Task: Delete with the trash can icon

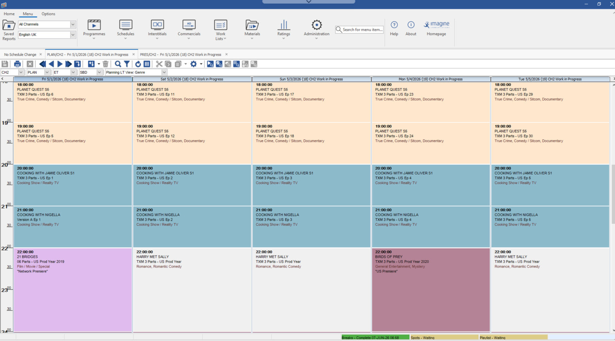Action: 105,64
